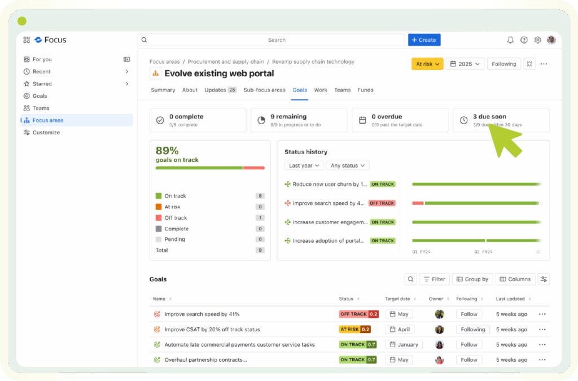The width and height of the screenshot is (578, 381).
Task: Click the May target date of Improve search speed
Action: click(399, 314)
